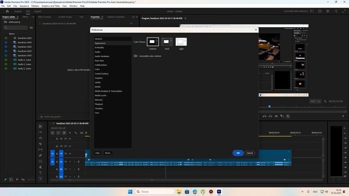Choose the Dark color theme
The width and height of the screenshot is (349, 196).
167,42
